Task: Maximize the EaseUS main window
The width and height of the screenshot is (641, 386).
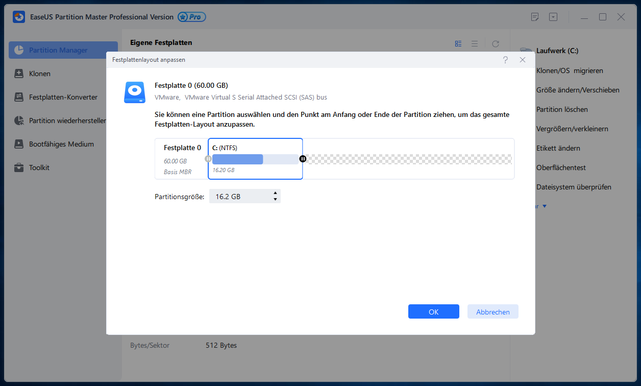Action: click(x=603, y=17)
